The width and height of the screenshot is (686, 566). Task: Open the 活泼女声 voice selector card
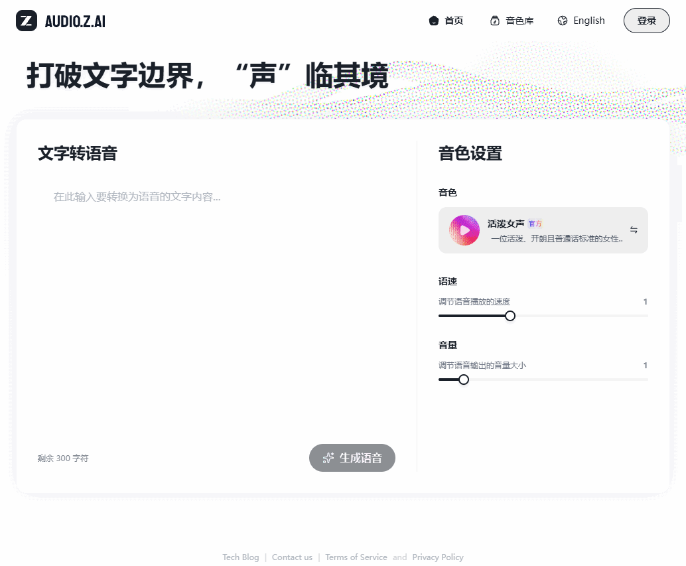point(543,230)
